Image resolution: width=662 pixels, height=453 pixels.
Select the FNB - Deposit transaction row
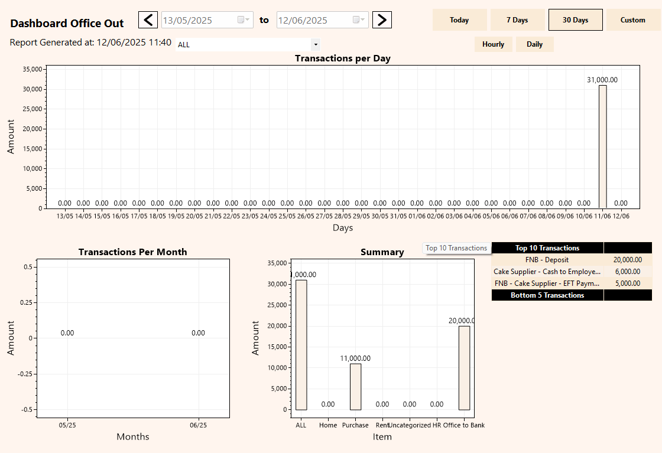point(572,260)
